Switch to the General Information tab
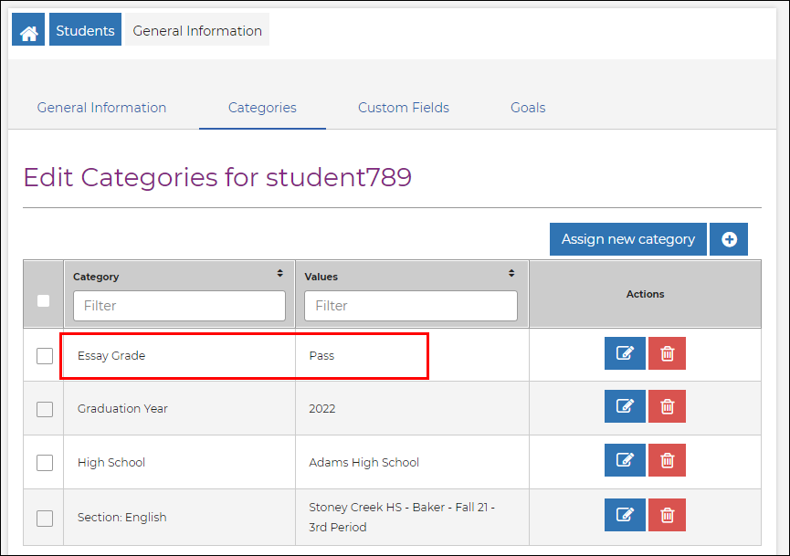The height and width of the screenshot is (556, 790). tap(101, 108)
